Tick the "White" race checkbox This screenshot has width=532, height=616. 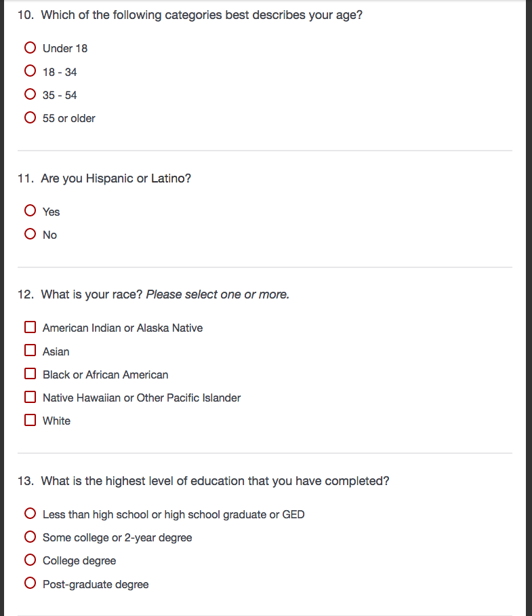click(30, 421)
